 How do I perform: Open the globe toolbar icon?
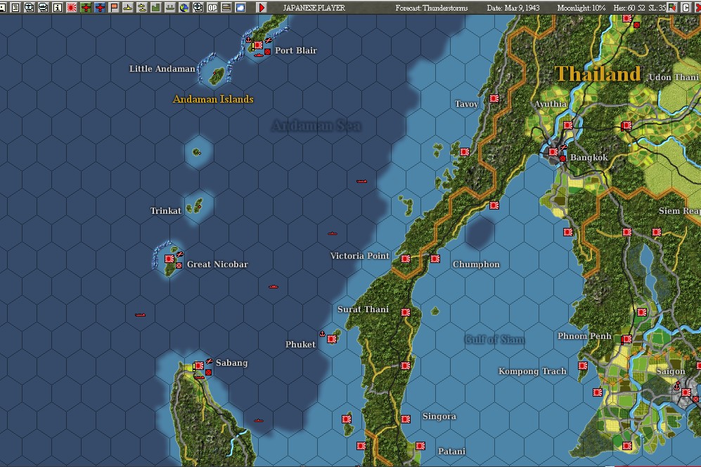pyautogui.click(x=184, y=8)
